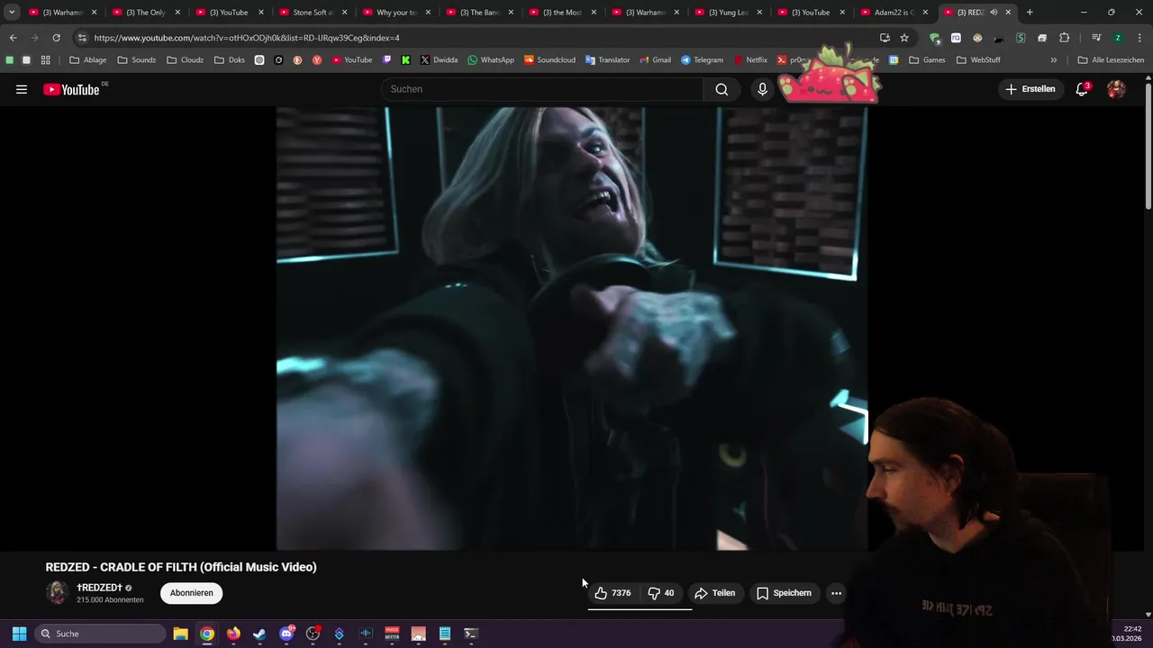The height and width of the screenshot is (648, 1153).
Task: Go back in browser history
Action: (14, 38)
